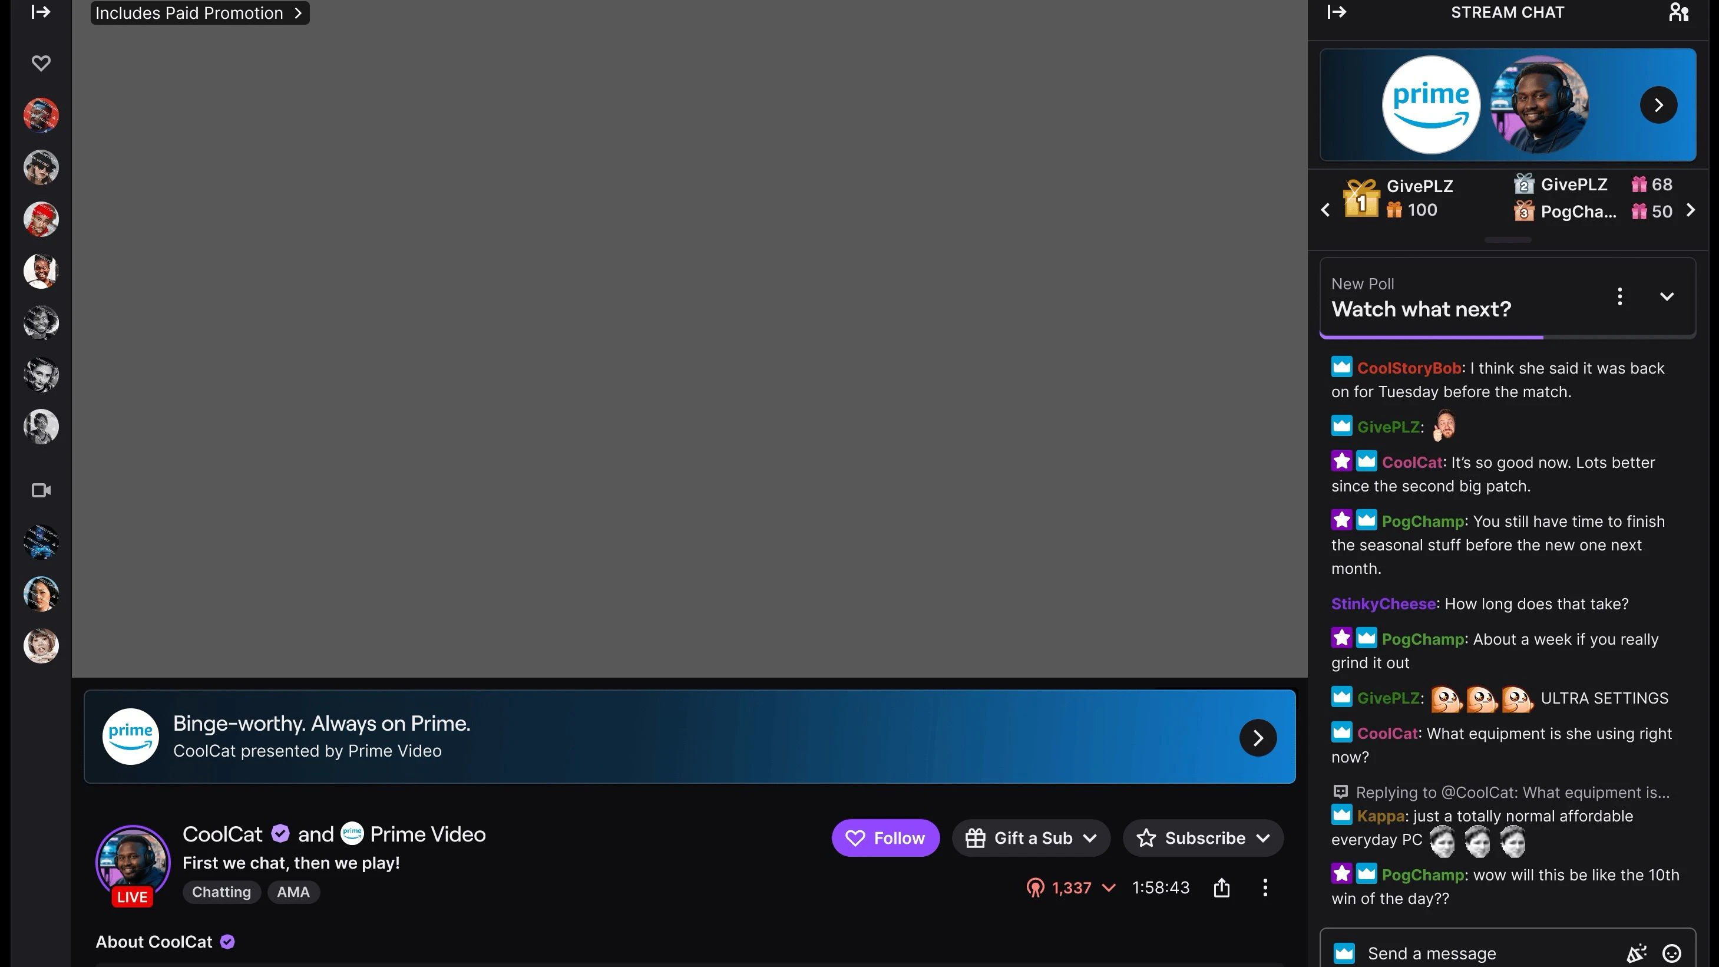
Task: Click the Prime logo in the sponsor banner
Action: (x=130, y=736)
